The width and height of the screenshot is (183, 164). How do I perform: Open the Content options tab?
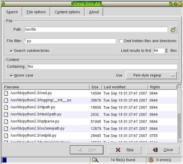(67, 12)
